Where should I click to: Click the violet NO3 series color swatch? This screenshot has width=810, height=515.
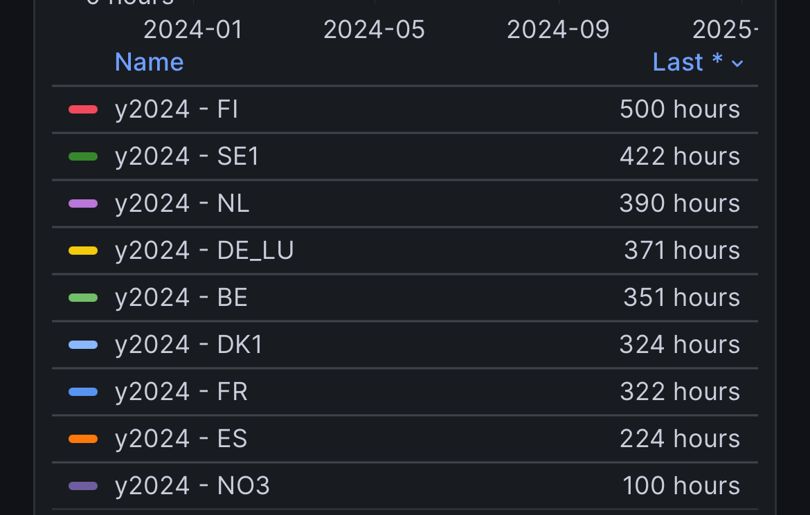83,486
